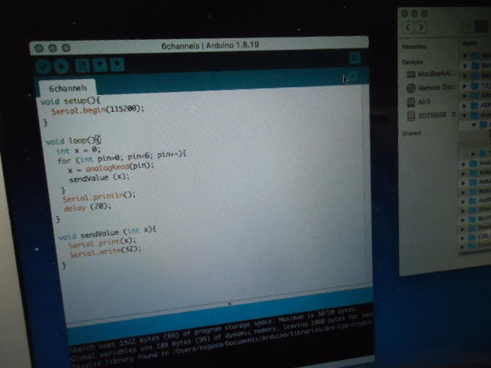Click the Remote Disc icon in Finder sidebar
The height and width of the screenshot is (368, 491).
click(x=411, y=89)
